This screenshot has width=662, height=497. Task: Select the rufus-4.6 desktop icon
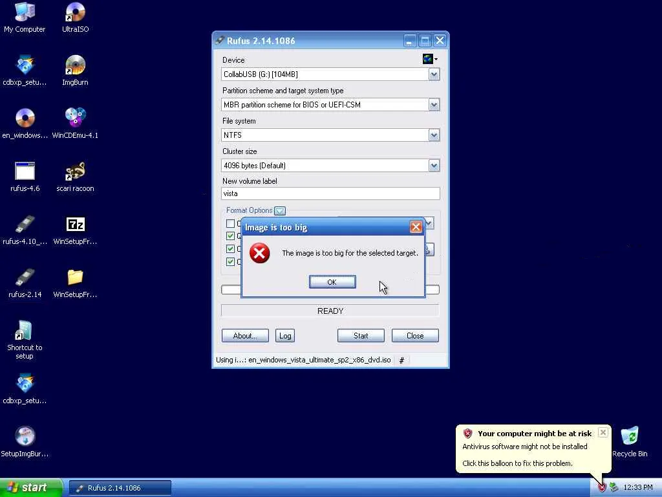(x=25, y=177)
